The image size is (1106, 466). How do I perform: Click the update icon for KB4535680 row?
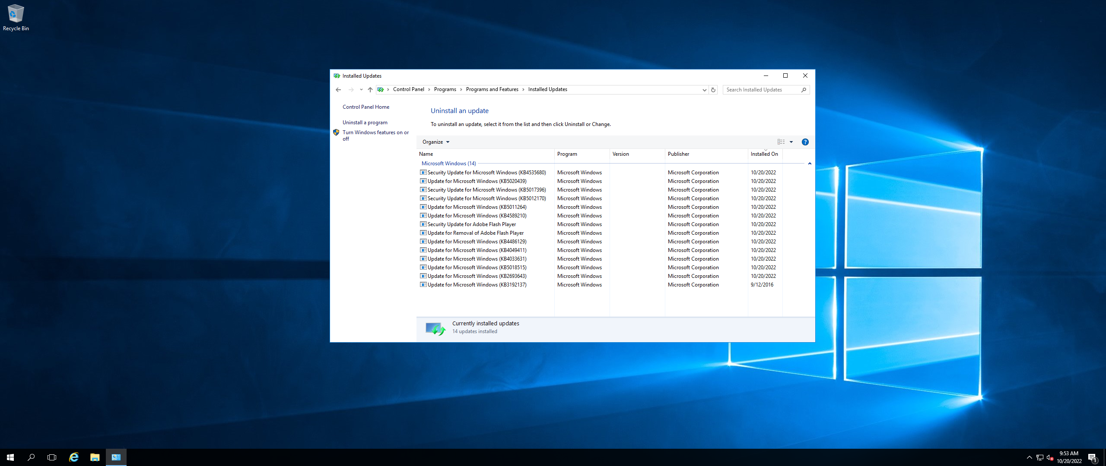pos(423,173)
